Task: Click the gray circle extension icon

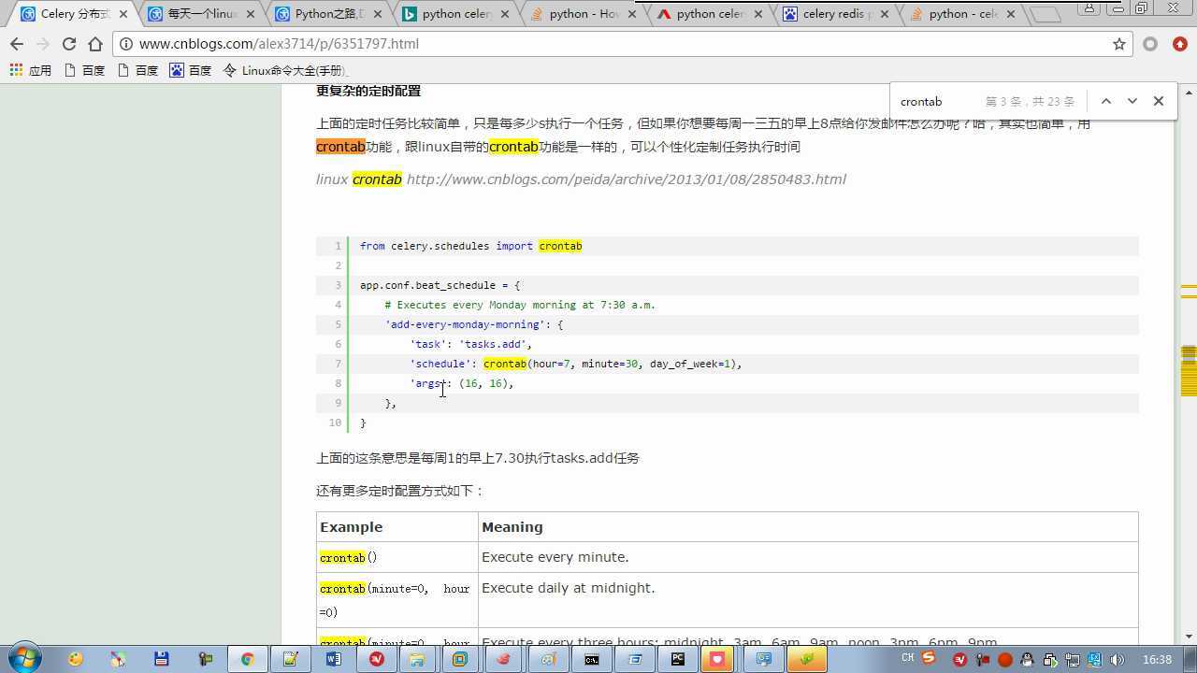Action: pos(1150,44)
